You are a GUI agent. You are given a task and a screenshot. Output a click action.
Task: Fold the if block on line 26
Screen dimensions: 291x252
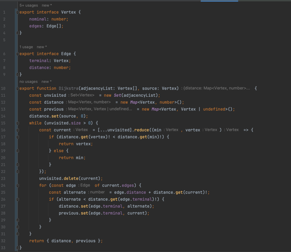[18, 199]
